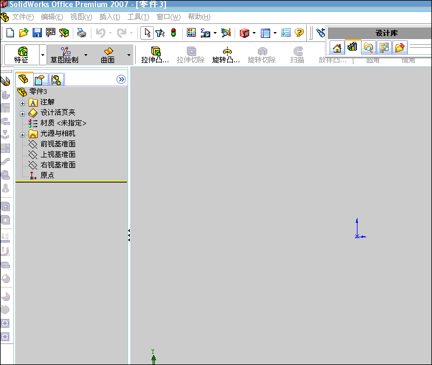Save the part using the floppy disk icon
The width and height of the screenshot is (432, 365).
point(37,33)
